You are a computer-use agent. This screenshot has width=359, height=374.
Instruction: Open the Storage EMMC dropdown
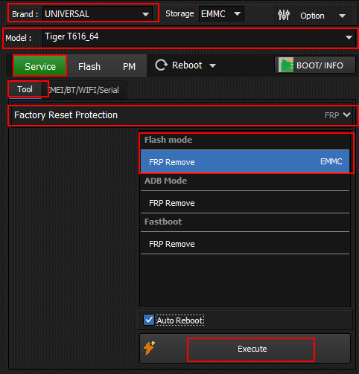tap(221, 13)
